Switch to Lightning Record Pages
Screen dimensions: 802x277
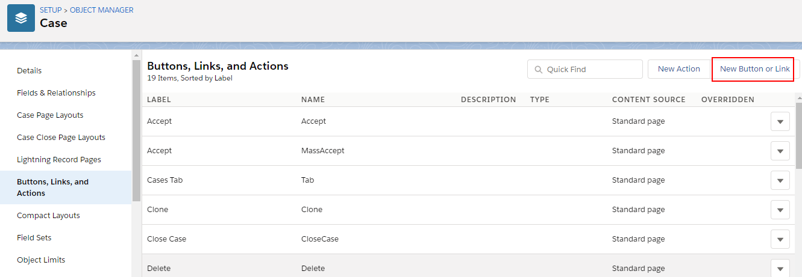pyautogui.click(x=59, y=160)
